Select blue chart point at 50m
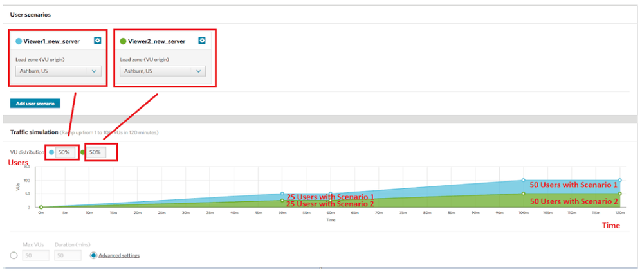The height and width of the screenshot is (272, 642). point(282,194)
